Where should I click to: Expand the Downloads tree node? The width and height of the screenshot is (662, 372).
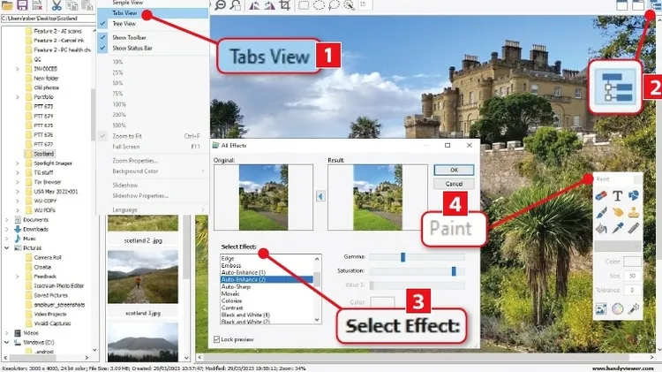(6, 229)
